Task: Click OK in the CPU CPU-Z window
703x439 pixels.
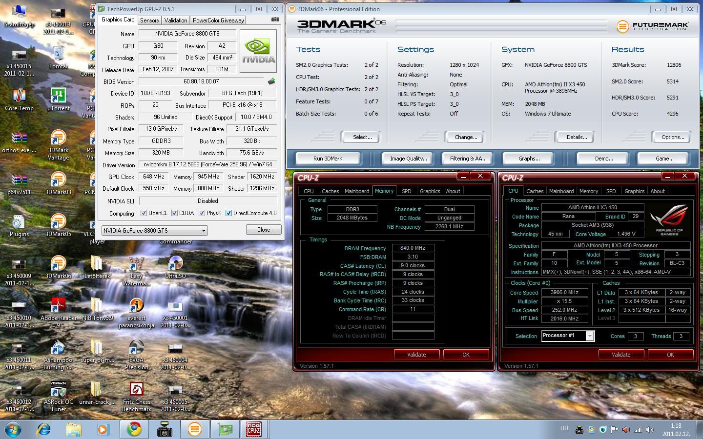Action: tap(670, 355)
